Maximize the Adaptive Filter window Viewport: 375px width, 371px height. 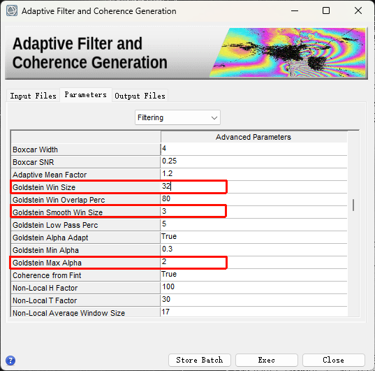326,10
